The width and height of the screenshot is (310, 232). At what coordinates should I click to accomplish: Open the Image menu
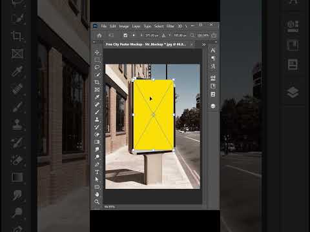[124, 26]
